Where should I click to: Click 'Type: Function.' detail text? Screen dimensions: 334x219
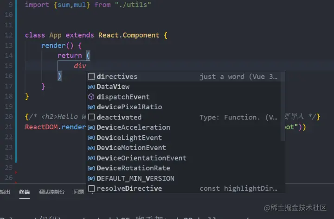[x=238, y=117]
